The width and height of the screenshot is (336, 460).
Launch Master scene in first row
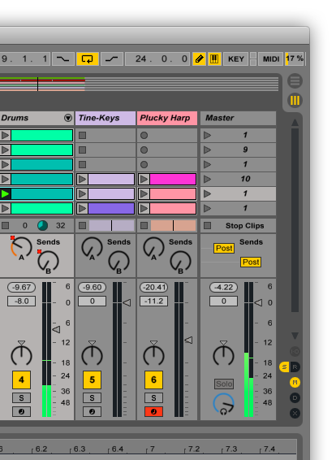click(208, 135)
